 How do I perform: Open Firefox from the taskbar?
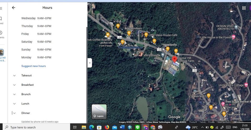click(107, 127)
